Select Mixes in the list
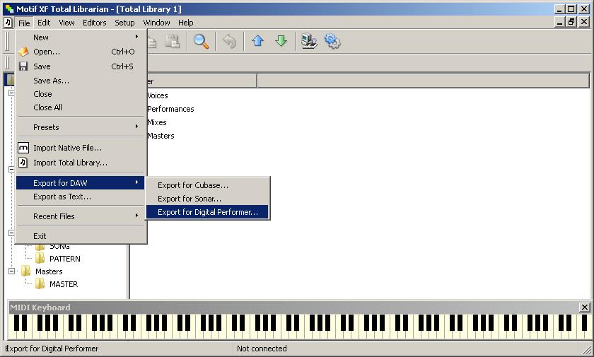The width and height of the screenshot is (594, 357). 156,122
